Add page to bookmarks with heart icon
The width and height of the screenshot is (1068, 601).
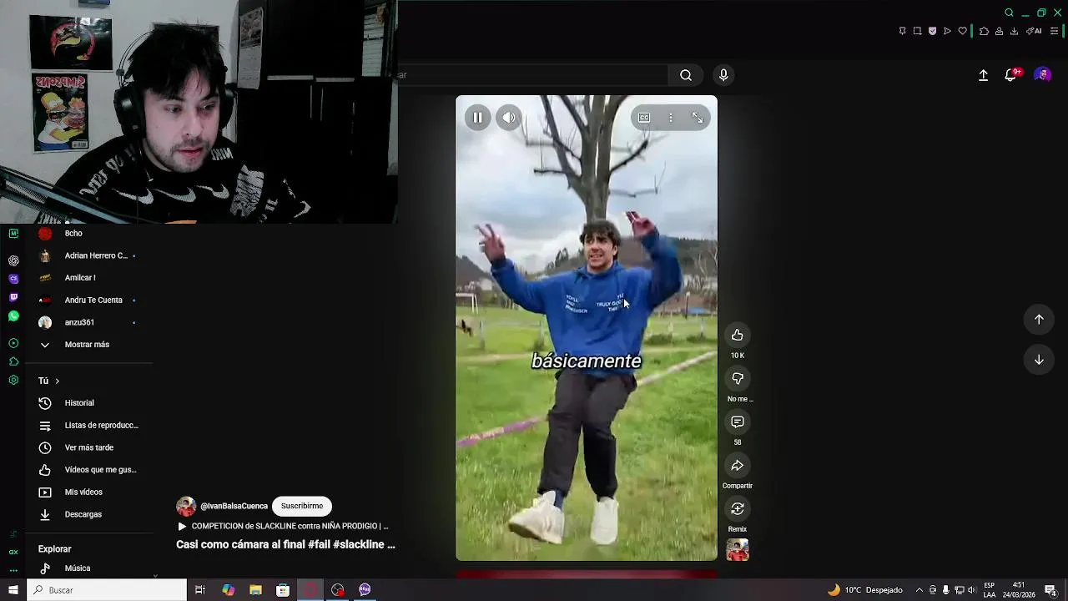pos(962,31)
